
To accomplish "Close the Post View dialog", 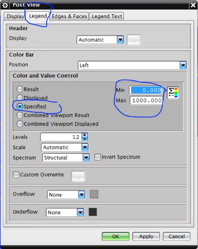I will coord(193,5).
